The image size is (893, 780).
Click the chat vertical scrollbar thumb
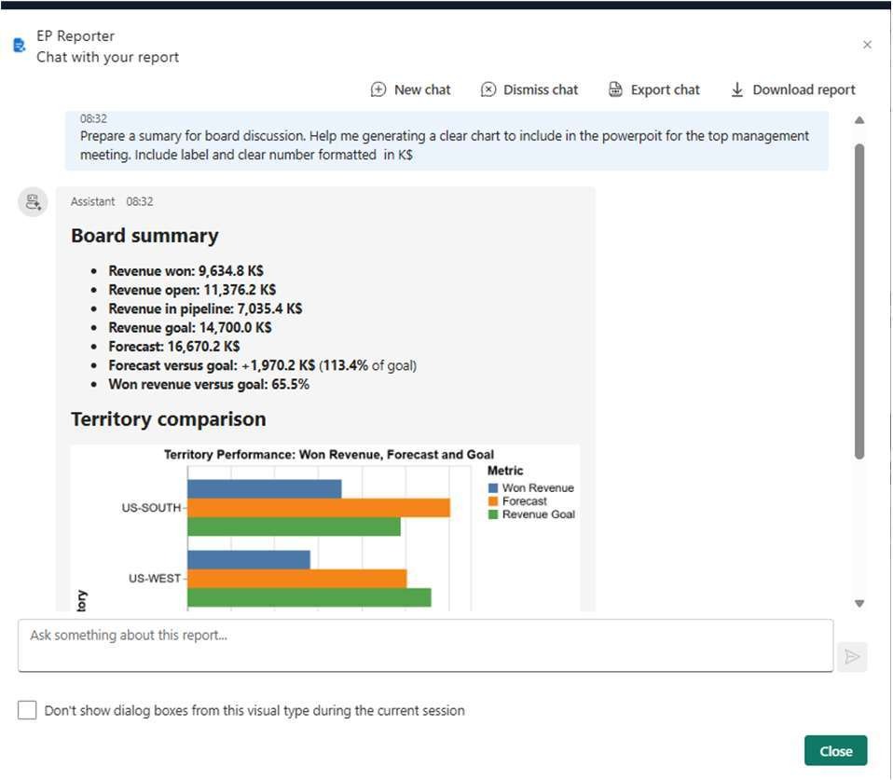[x=859, y=301]
